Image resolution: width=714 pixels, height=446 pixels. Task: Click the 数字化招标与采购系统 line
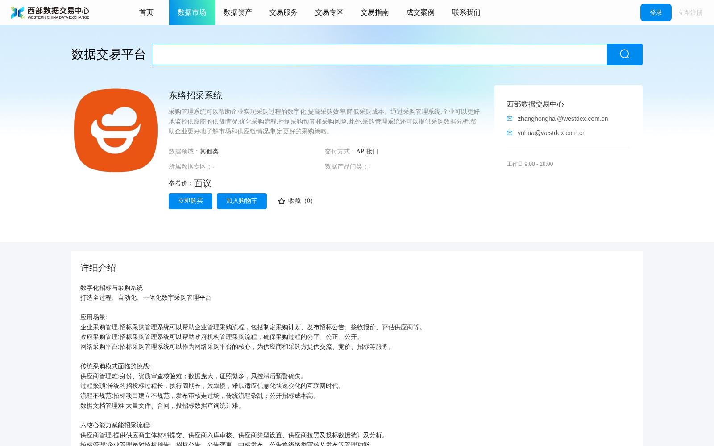pos(112,288)
